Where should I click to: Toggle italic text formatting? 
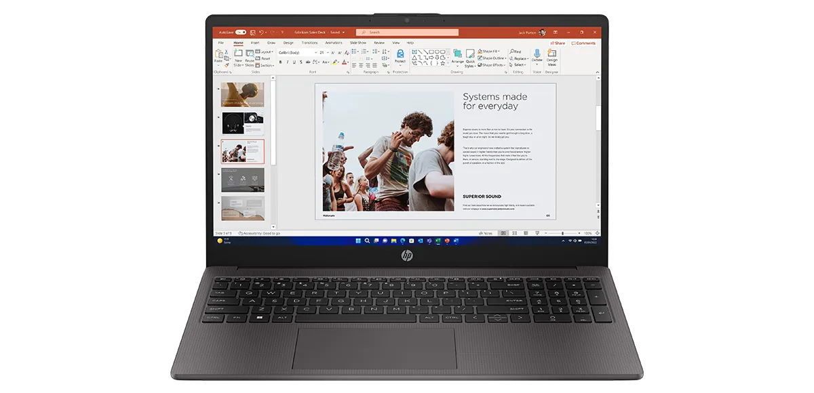[288, 62]
